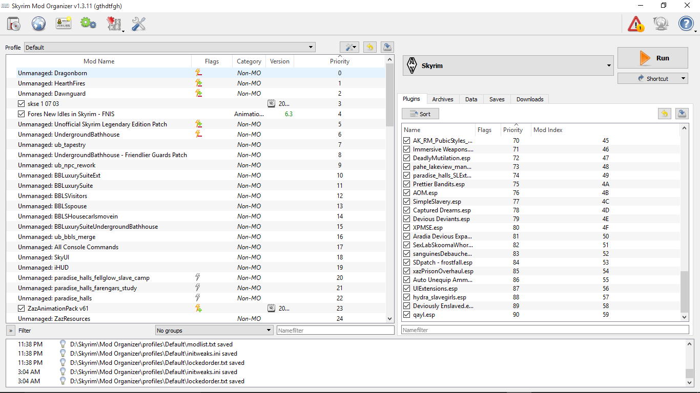Disable Prettier Bandits.esp plugin checkbox
The width and height of the screenshot is (700, 393).
(406, 184)
